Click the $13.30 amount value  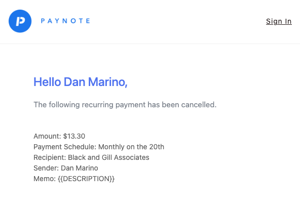point(74,136)
